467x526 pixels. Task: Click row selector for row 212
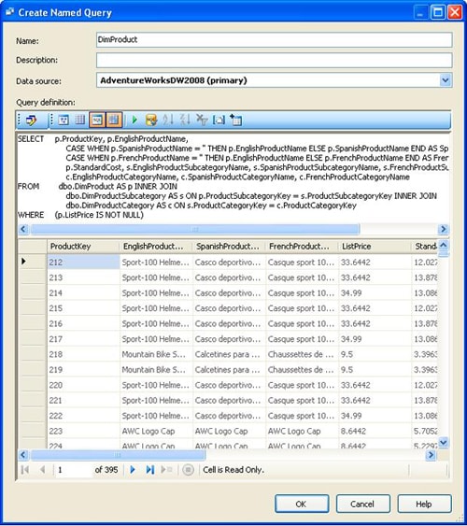coord(33,262)
